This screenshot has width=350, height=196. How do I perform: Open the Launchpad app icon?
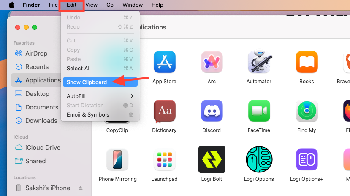pos(165,159)
